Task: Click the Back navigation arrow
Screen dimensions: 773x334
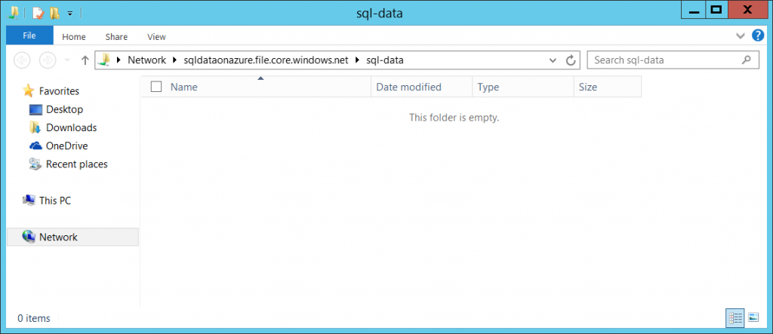Action: click(x=23, y=60)
